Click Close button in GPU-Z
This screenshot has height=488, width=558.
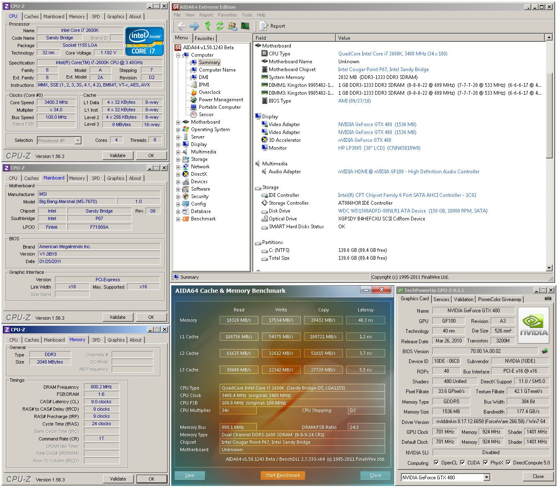538,476
